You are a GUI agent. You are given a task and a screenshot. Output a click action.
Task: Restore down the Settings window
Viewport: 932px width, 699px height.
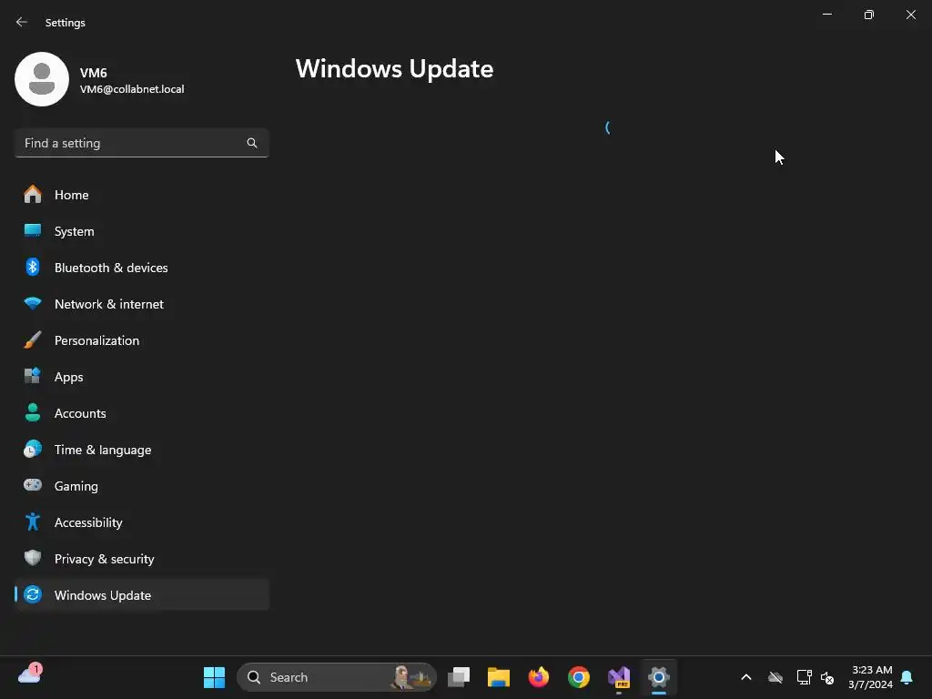coord(869,15)
